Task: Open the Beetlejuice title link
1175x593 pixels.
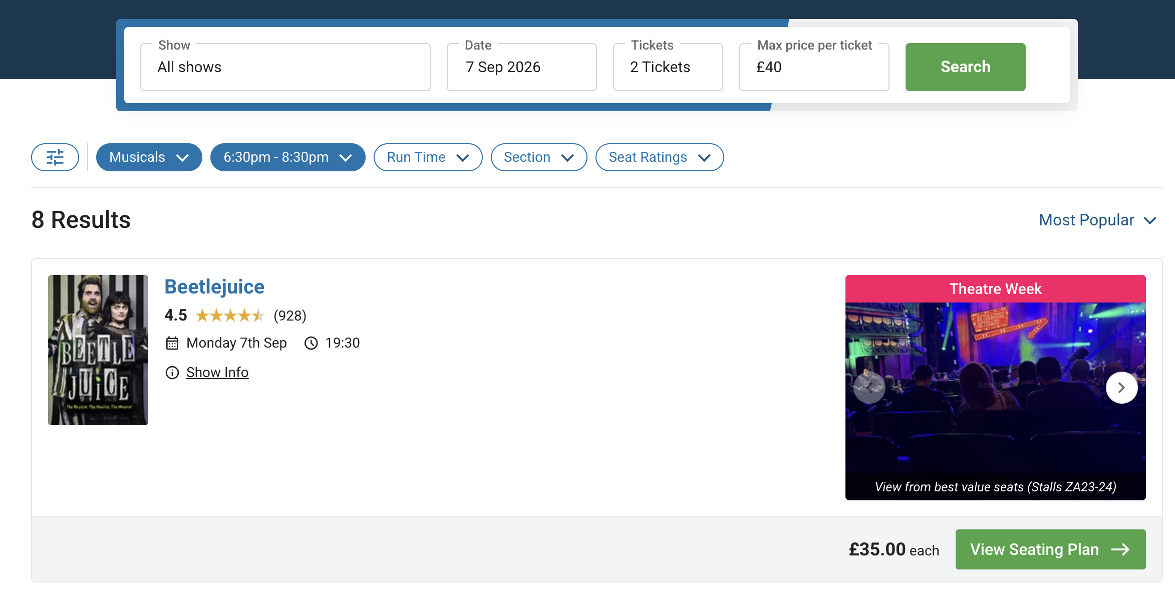Action: [214, 287]
